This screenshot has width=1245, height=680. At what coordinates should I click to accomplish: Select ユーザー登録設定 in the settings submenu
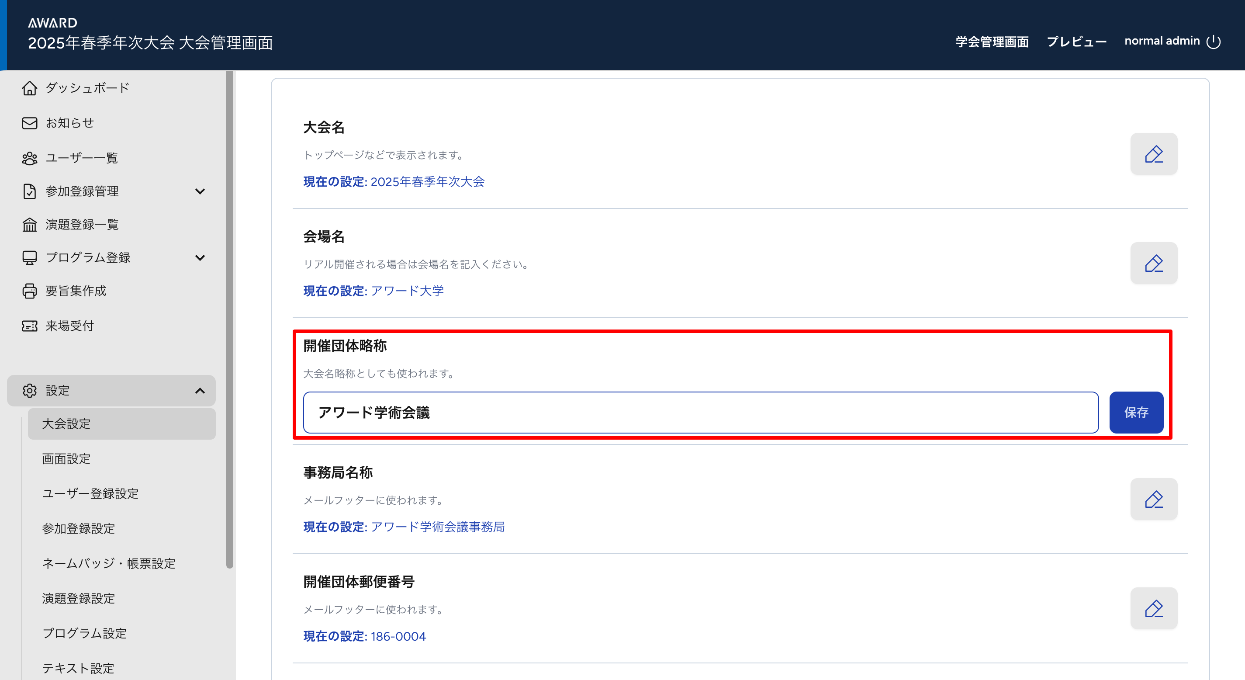click(90, 493)
